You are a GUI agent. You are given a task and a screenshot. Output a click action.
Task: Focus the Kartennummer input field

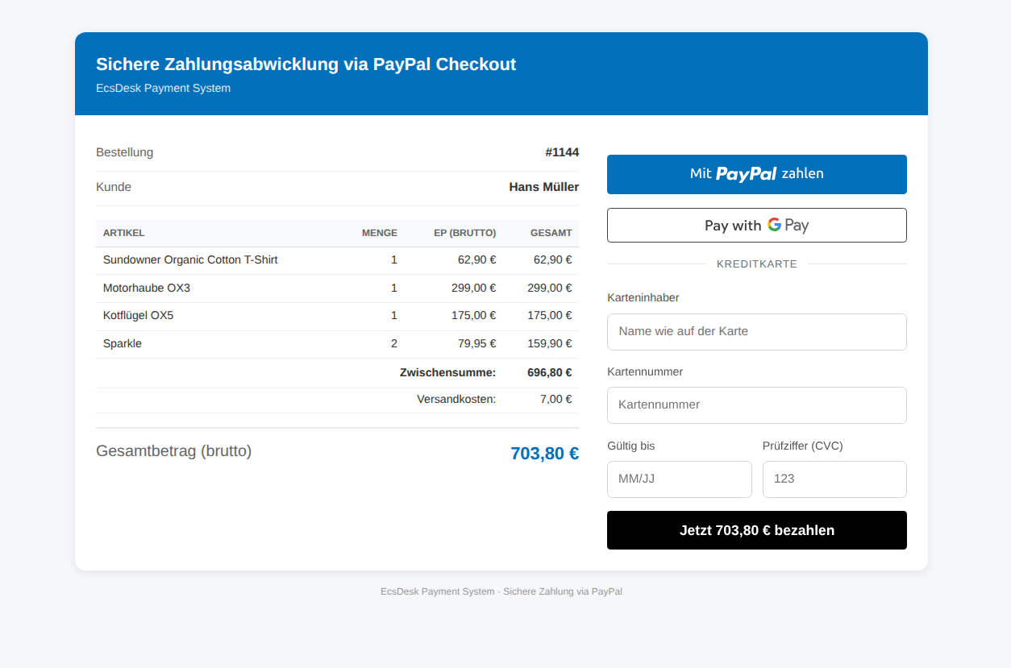[756, 405]
